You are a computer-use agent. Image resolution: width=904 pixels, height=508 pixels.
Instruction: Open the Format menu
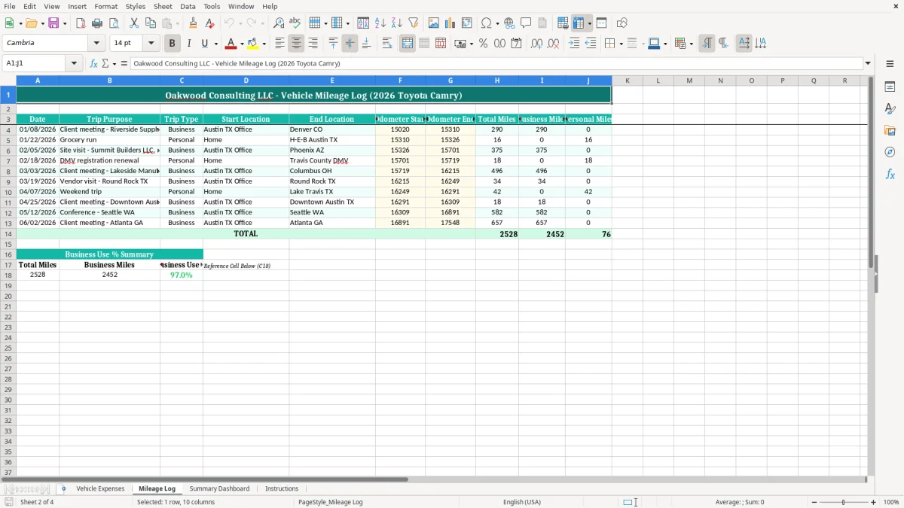(106, 6)
